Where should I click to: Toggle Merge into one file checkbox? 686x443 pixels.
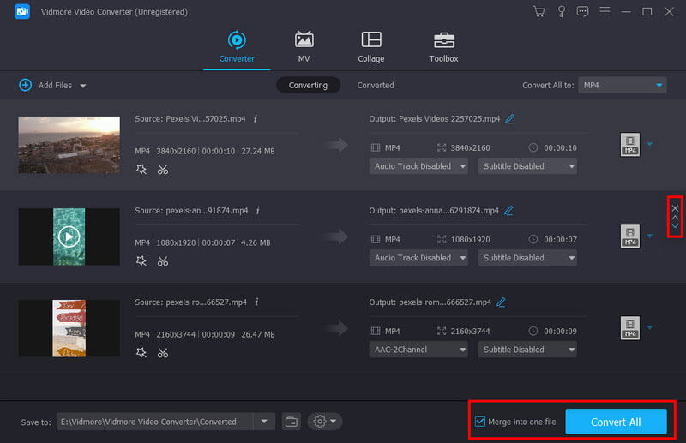click(479, 422)
